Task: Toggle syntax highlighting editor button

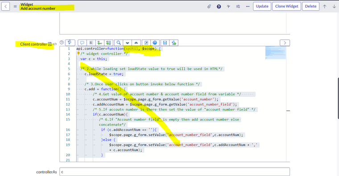Action: (70, 43)
